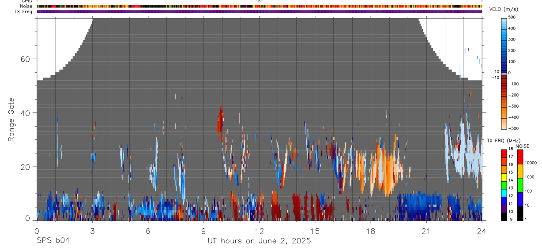Click the 3 UT hour tick label
542x250 pixels.
[x=92, y=231]
